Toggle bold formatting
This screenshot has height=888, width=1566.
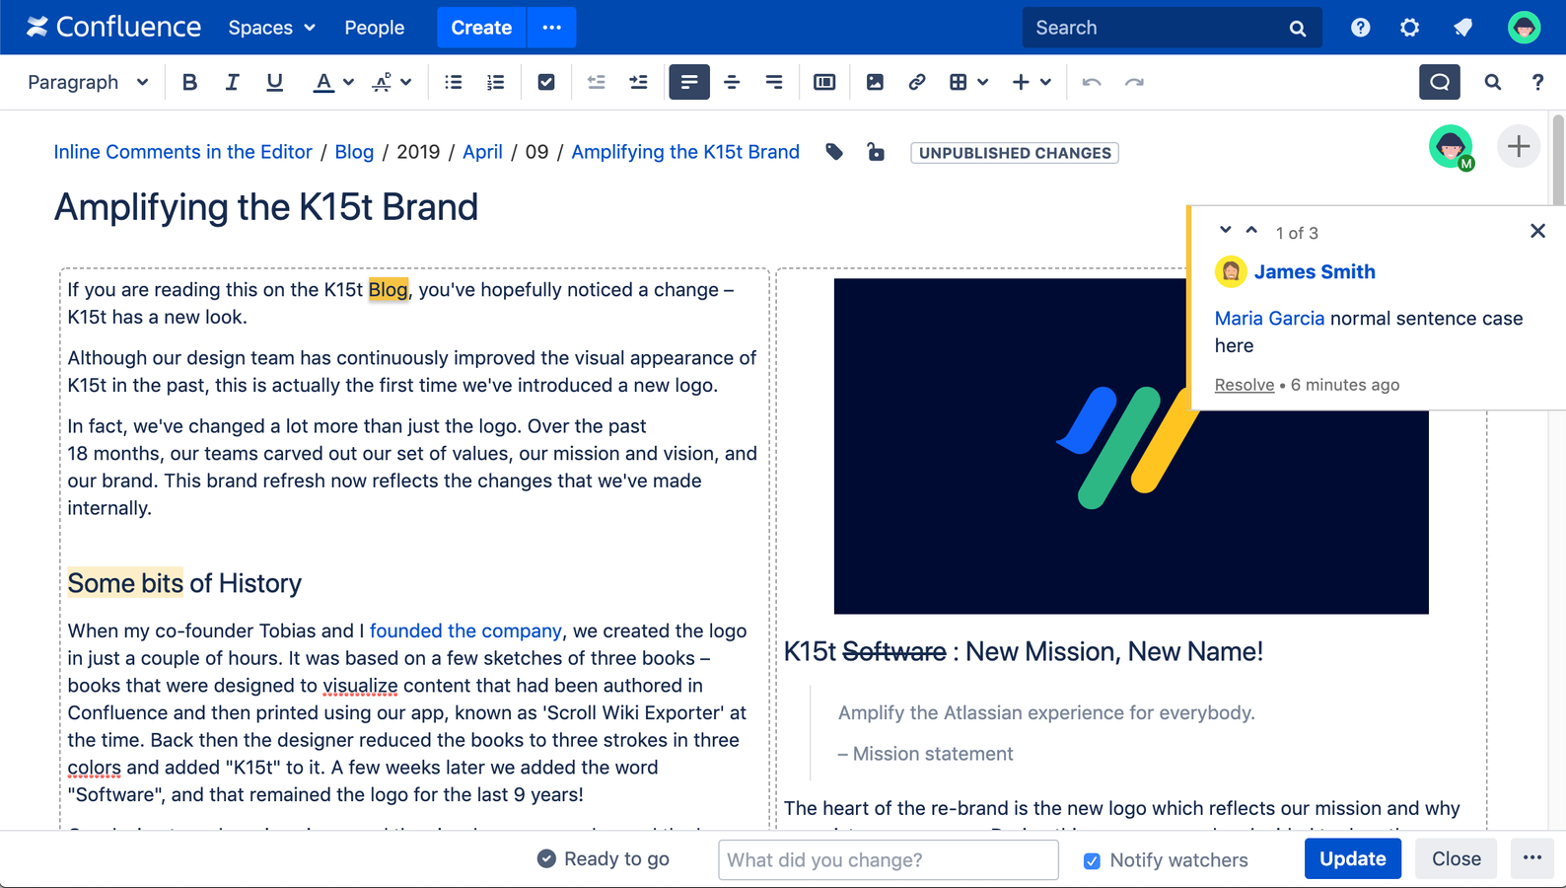(189, 82)
